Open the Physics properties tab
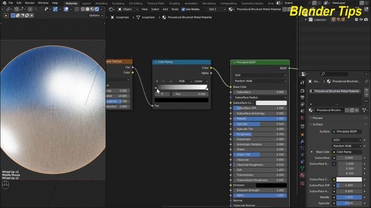 [x=303, y=155]
